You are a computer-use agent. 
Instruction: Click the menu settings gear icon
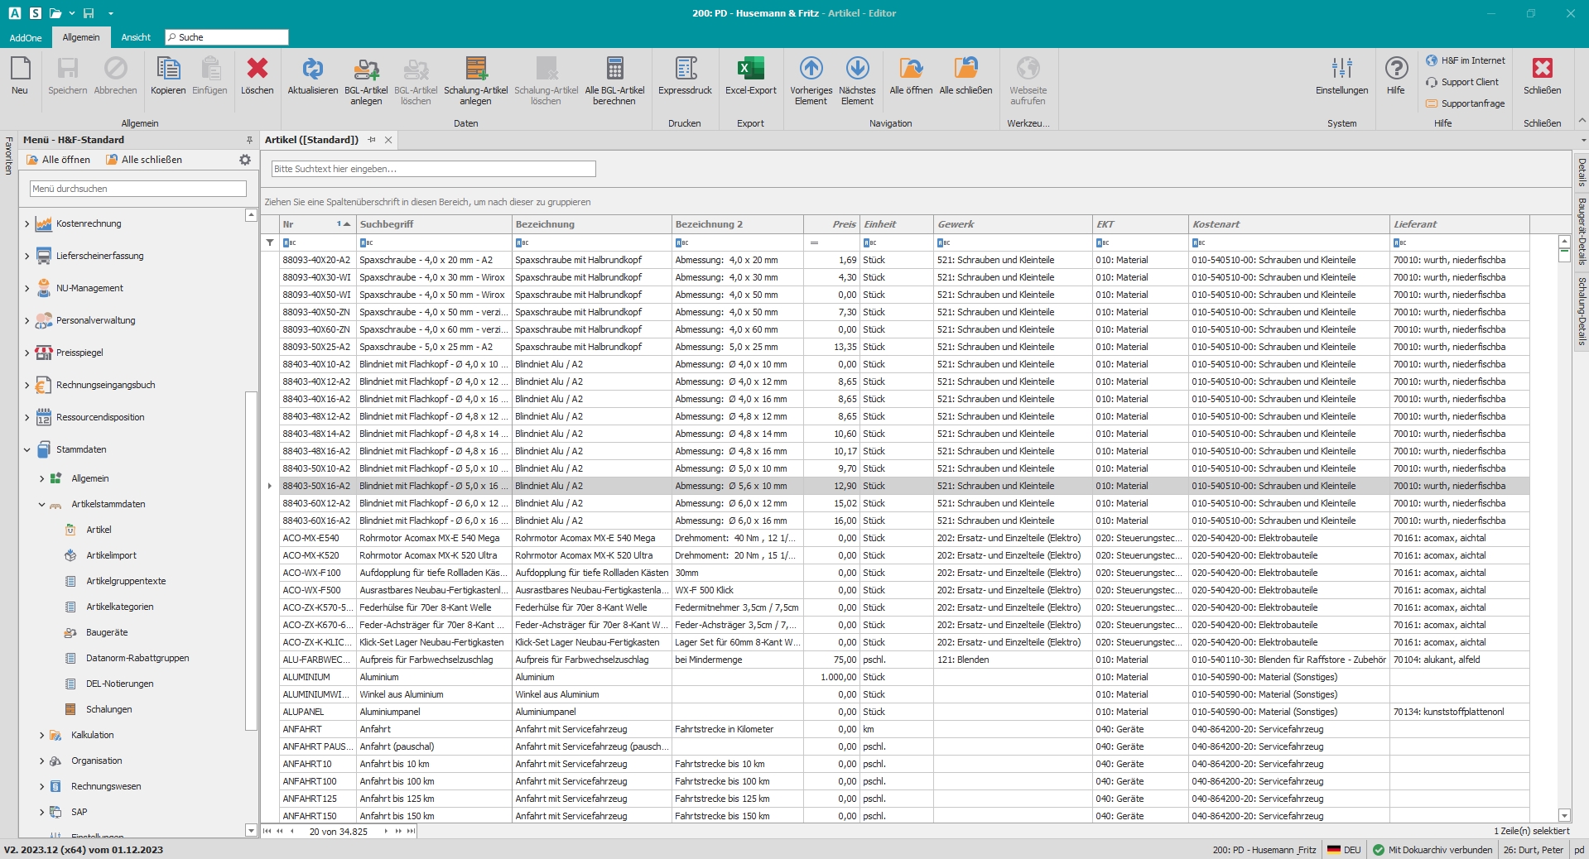245,160
